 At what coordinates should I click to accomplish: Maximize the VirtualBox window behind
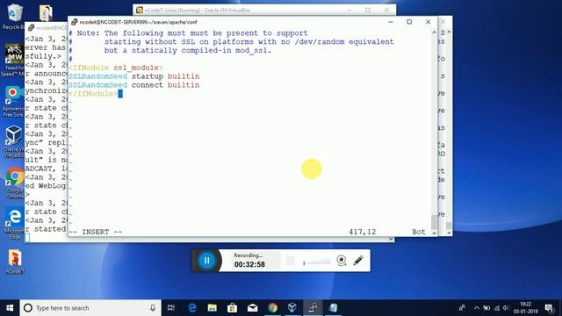tap(368, 10)
